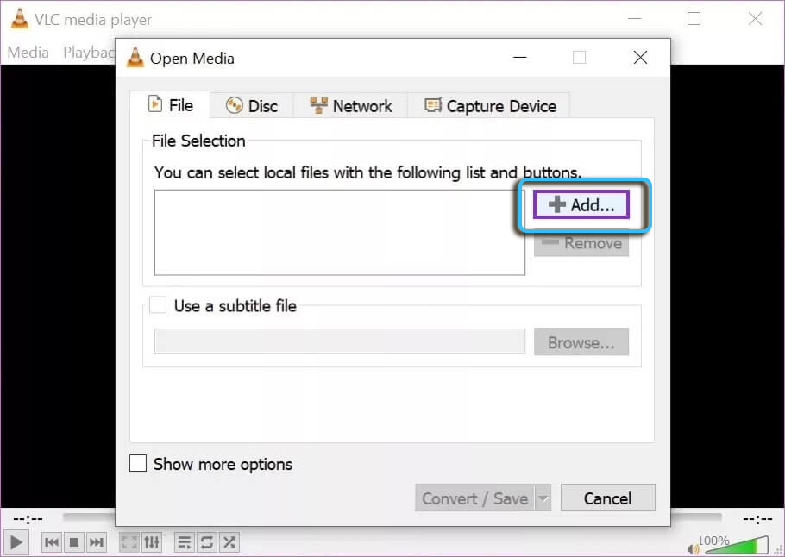Open extended settings equalizer icon
785x557 pixels.
click(x=152, y=542)
